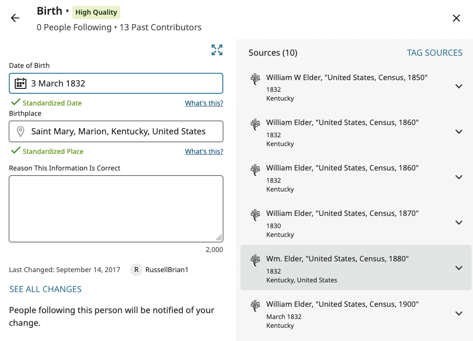The width and height of the screenshot is (473, 341).
Task: Click the expand fullscreen arrows icon
Action: [217, 50]
